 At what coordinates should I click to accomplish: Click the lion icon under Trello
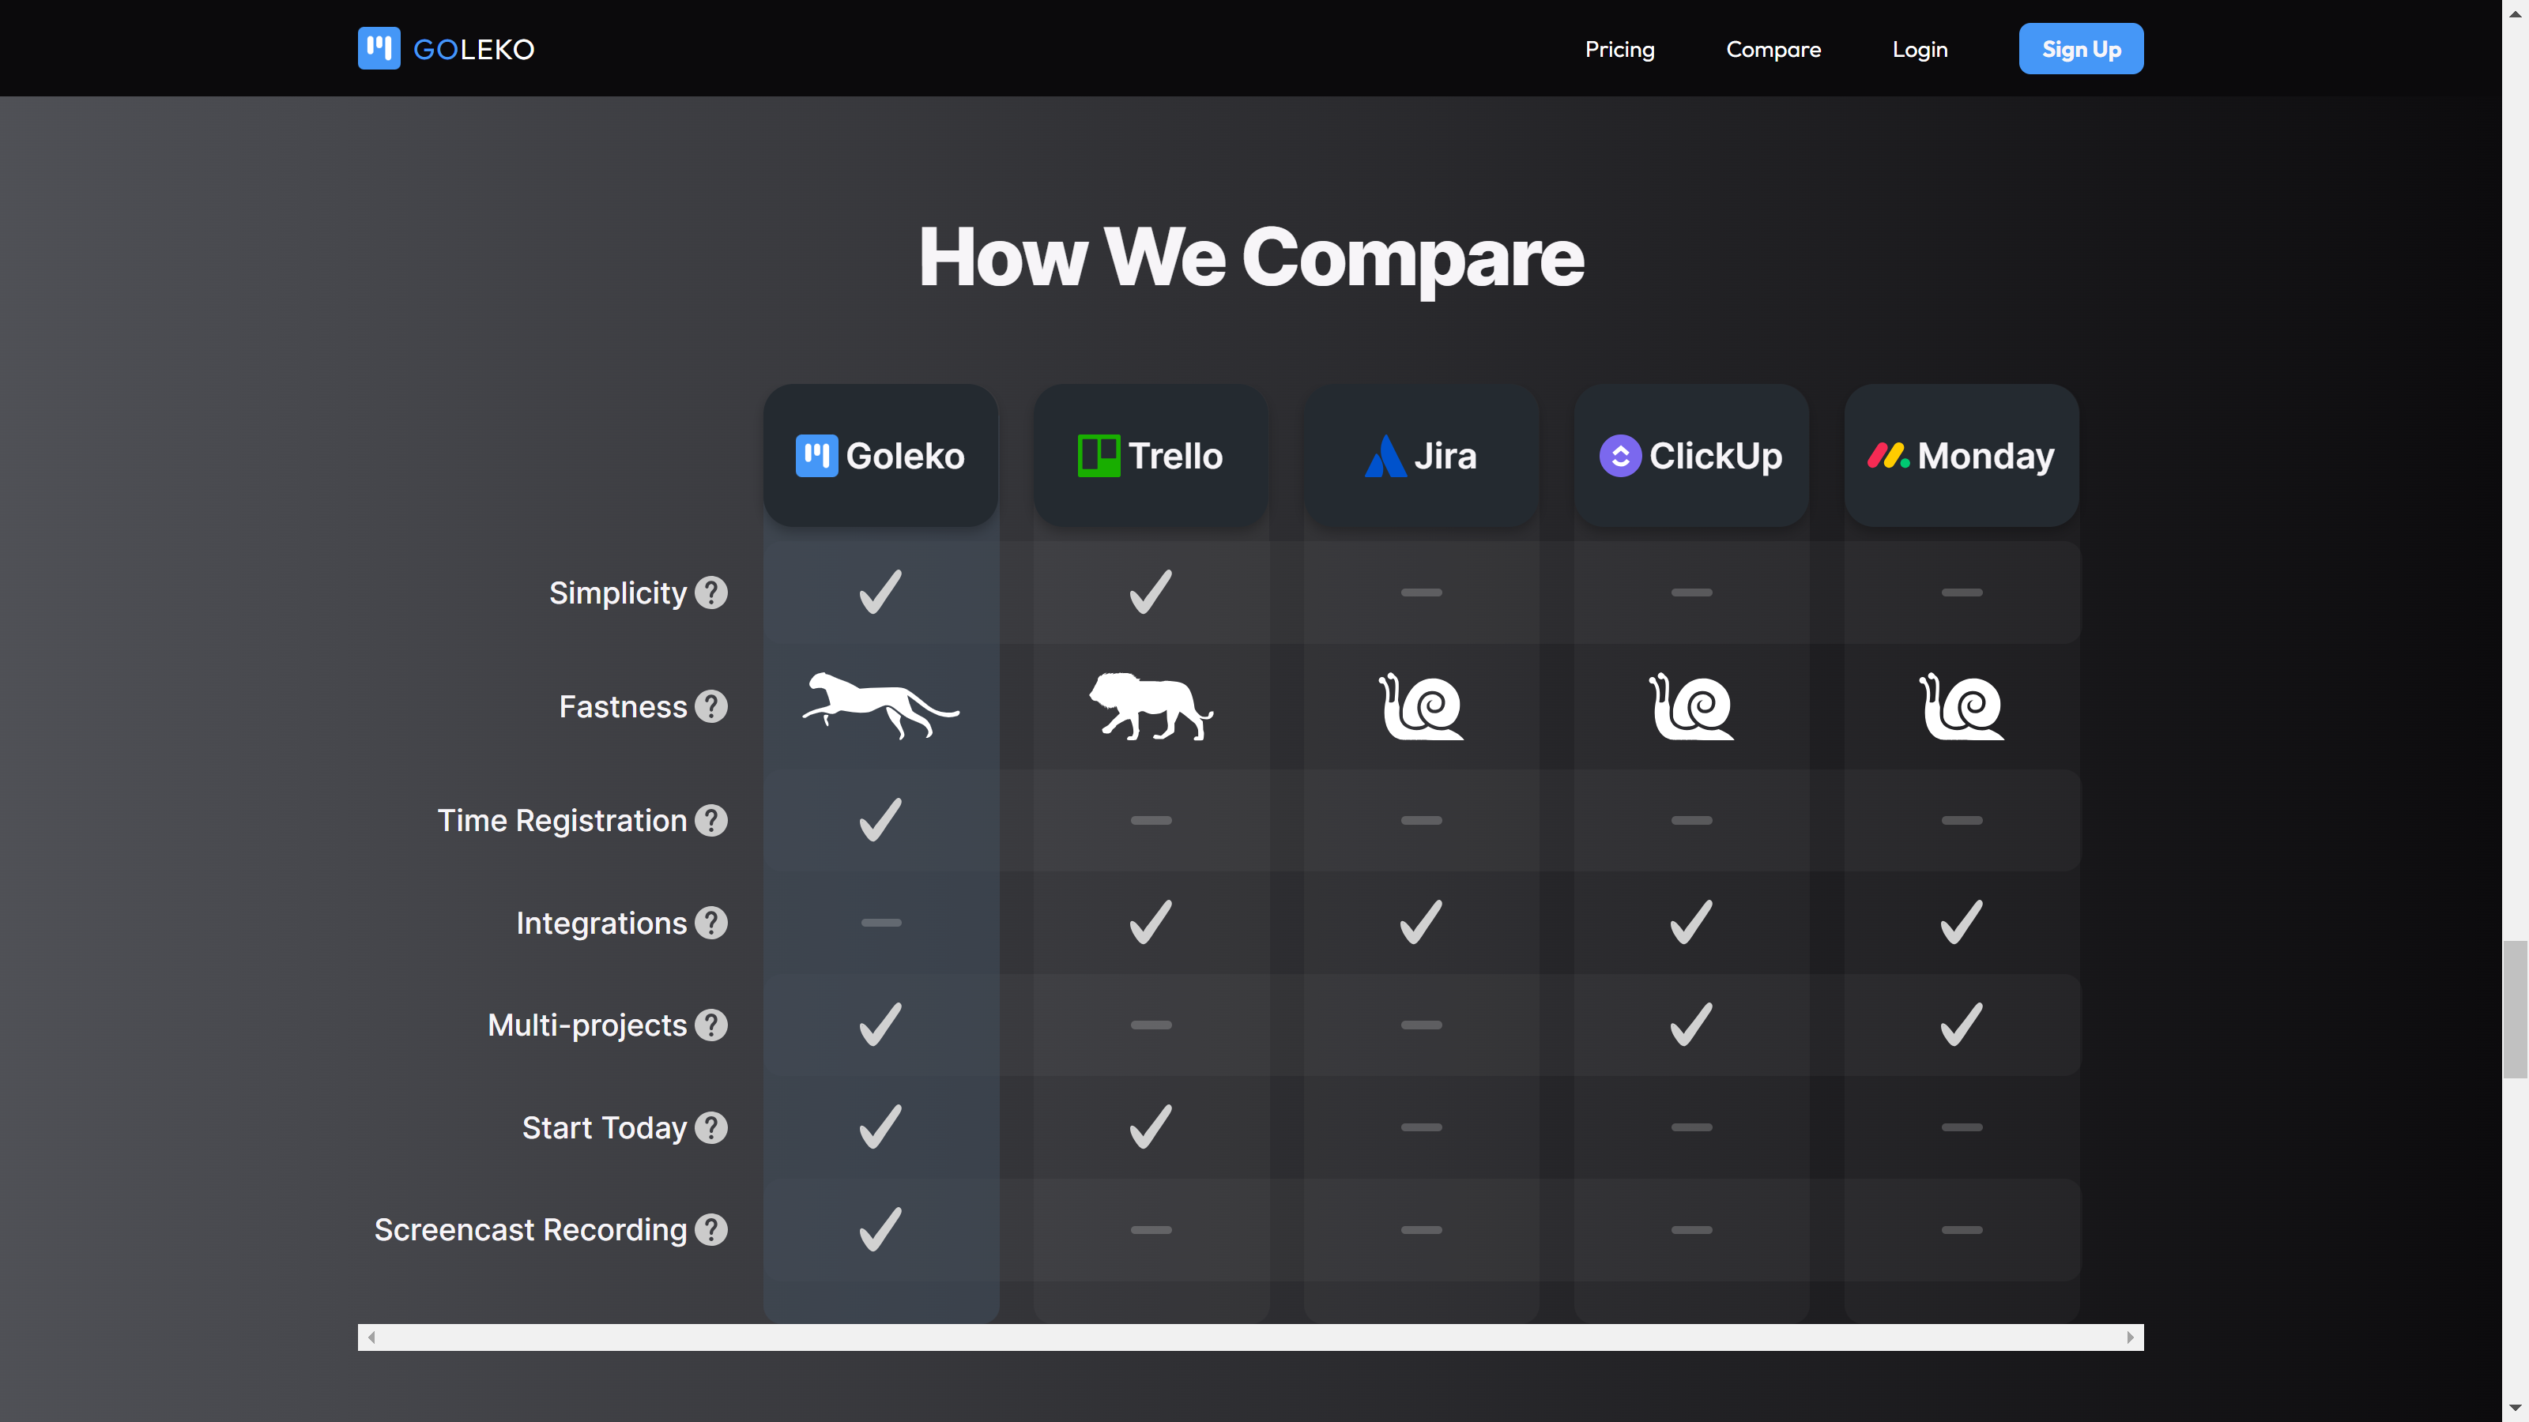1151,705
